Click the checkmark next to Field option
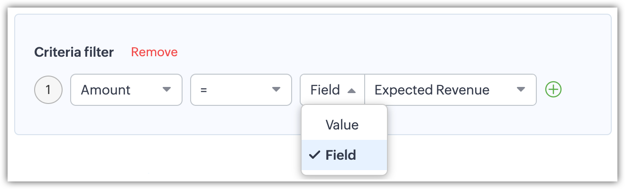Viewport: 625px width, 189px height. tap(314, 155)
